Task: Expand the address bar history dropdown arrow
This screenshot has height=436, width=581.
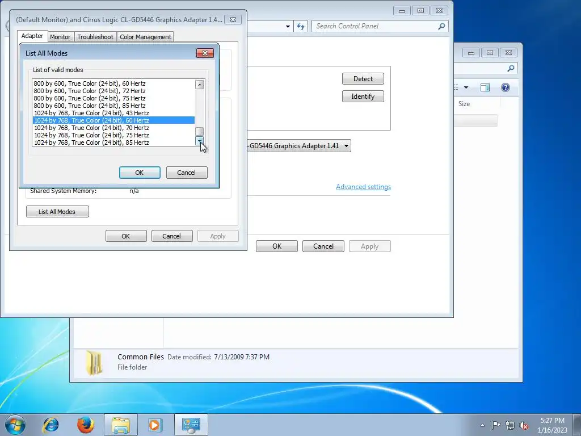Action: tap(288, 26)
